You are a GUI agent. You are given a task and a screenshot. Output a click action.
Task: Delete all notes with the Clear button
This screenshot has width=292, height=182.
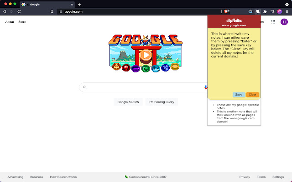[252, 95]
